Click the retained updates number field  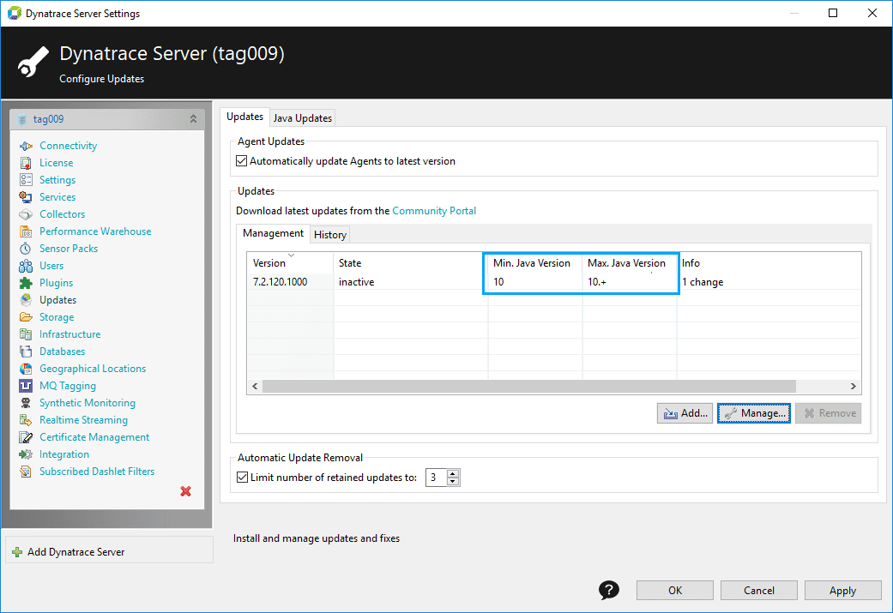[x=437, y=478]
